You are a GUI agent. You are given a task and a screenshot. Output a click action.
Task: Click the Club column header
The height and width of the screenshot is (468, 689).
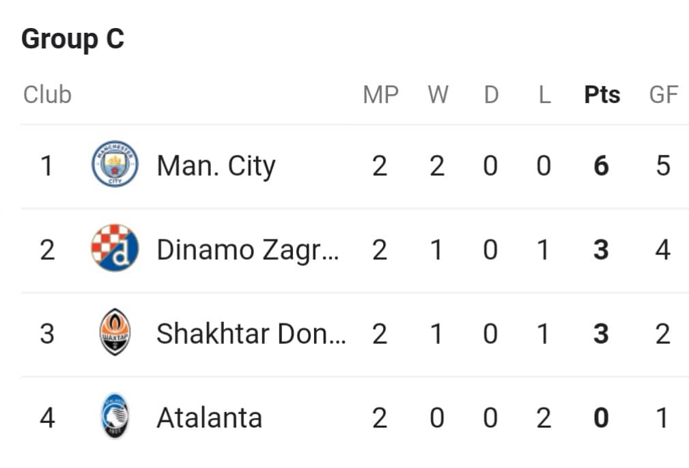(x=47, y=95)
